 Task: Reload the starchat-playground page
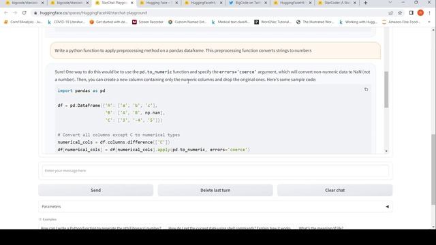coord(25,13)
